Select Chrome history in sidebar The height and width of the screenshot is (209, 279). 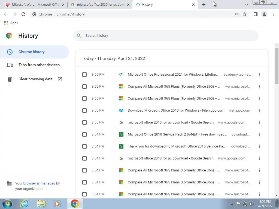[35, 52]
